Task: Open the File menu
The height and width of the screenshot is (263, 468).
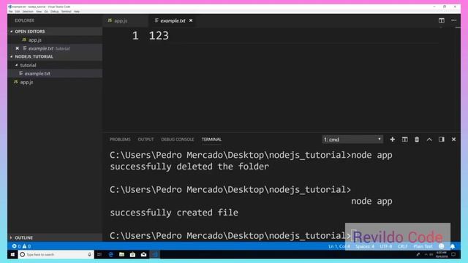Action: [x=10, y=12]
